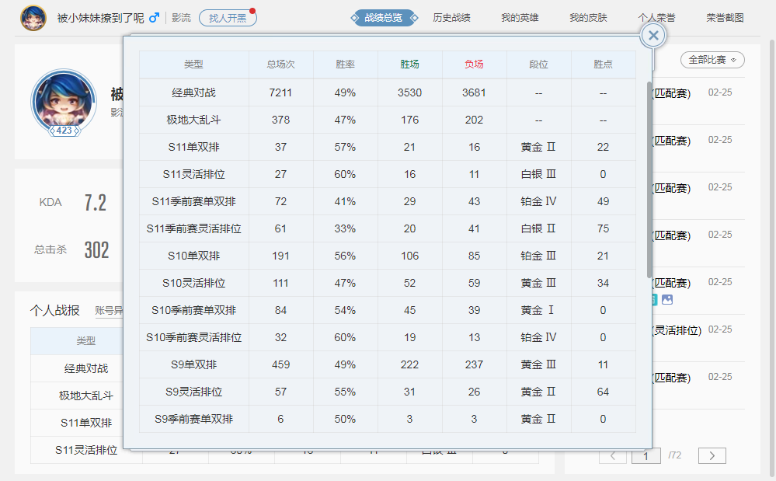Click the 黄金 I rank cell

[x=538, y=310]
